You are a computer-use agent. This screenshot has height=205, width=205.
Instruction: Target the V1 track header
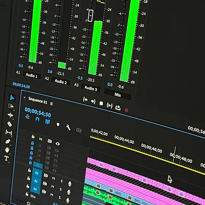pos(38,165)
